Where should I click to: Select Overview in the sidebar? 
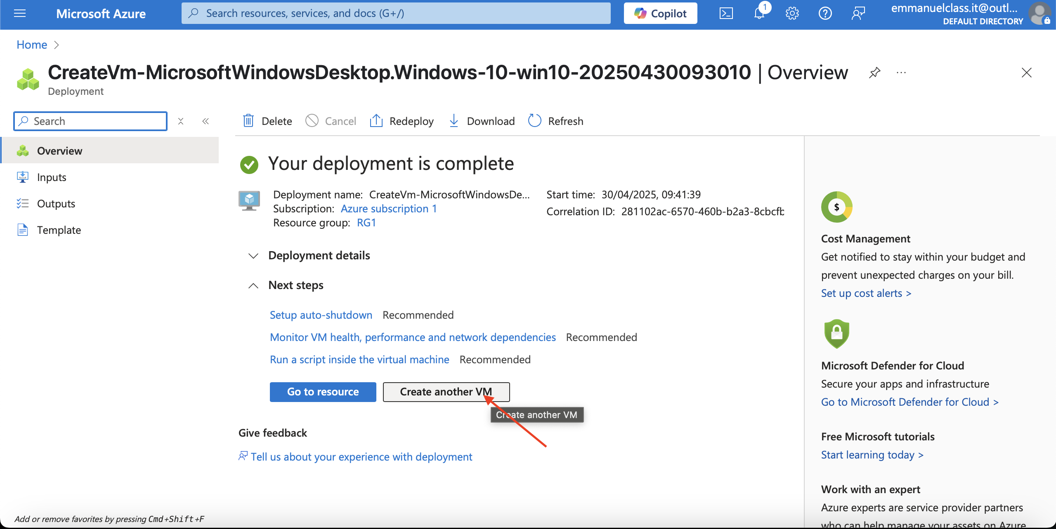pos(110,151)
